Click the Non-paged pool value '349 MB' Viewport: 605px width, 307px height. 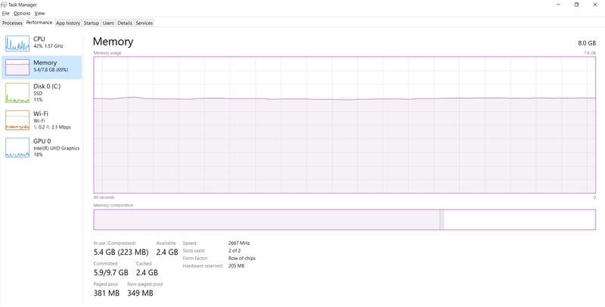140,293
